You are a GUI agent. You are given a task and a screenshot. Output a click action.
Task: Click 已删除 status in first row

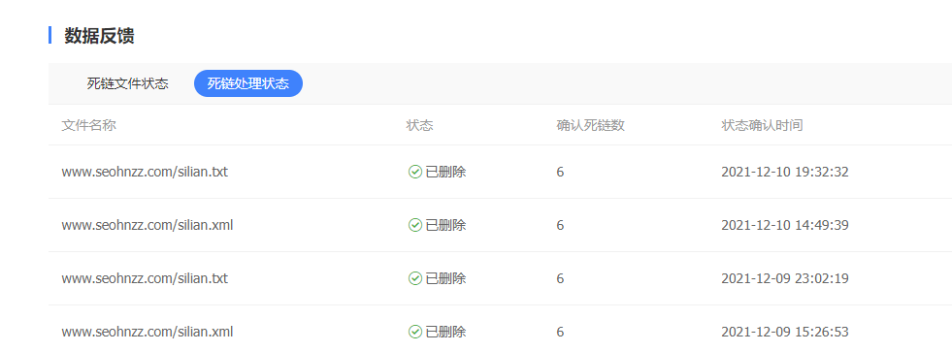pyautogui.click(x=445, y=173)
